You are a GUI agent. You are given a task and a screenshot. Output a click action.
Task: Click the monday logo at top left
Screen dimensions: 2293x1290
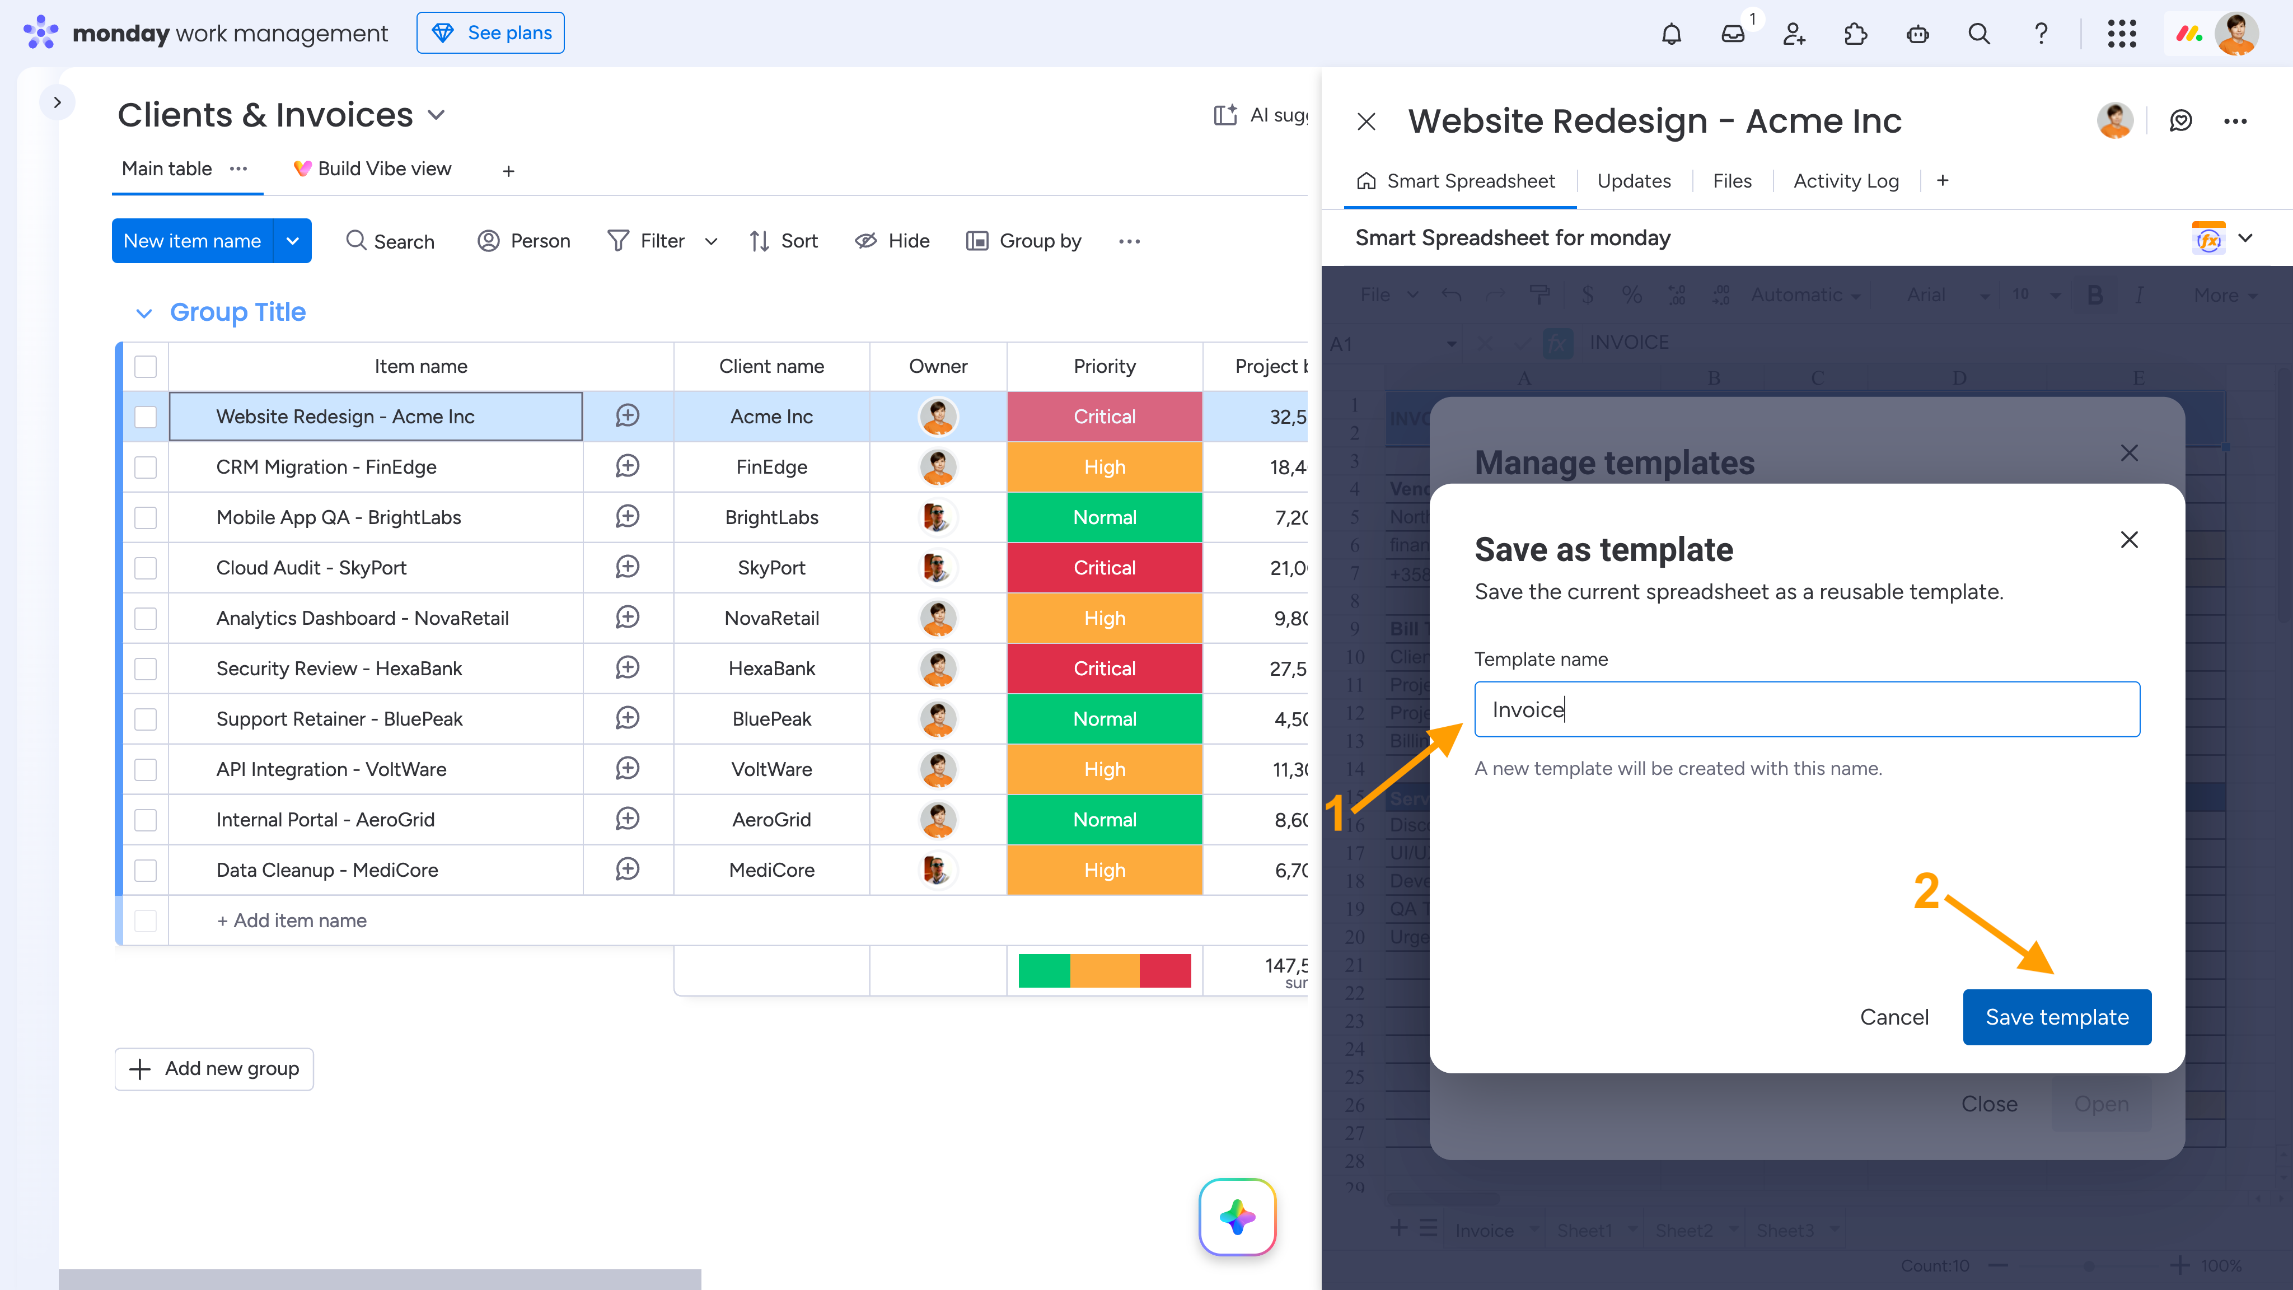[x=41, y=33]
